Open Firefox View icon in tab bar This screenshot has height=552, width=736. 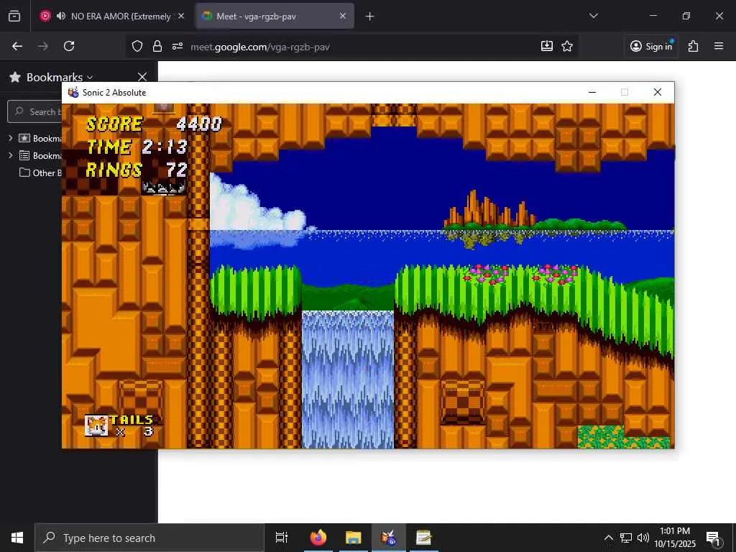(14, 16)
